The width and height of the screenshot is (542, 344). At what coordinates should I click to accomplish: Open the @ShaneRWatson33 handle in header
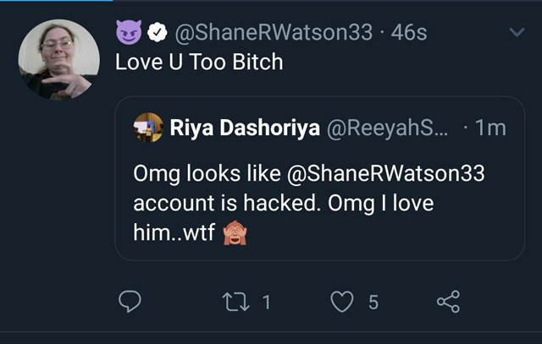coord(274,32)
